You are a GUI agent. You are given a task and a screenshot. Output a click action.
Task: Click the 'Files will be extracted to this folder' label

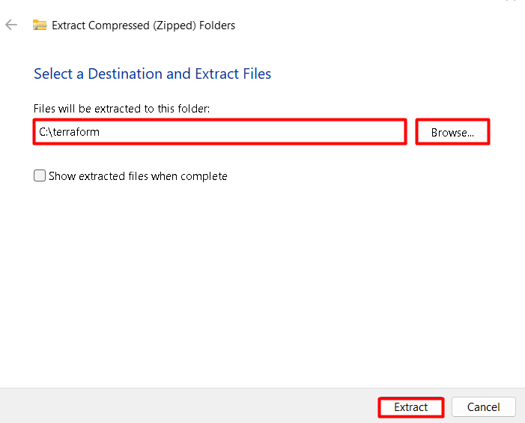coord(121,109)
